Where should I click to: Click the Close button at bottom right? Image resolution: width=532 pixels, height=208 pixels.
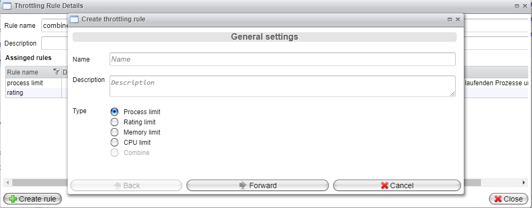[508, 199]
